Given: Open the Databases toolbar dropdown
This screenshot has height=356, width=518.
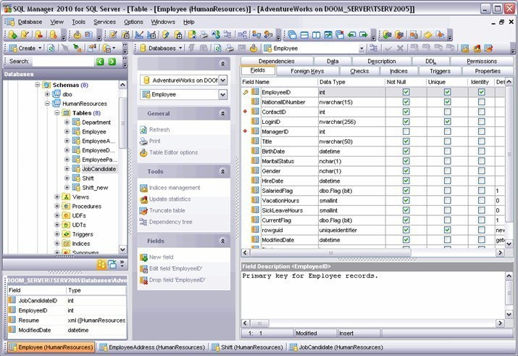Looking at the screenshot, I should coord(180,49).
